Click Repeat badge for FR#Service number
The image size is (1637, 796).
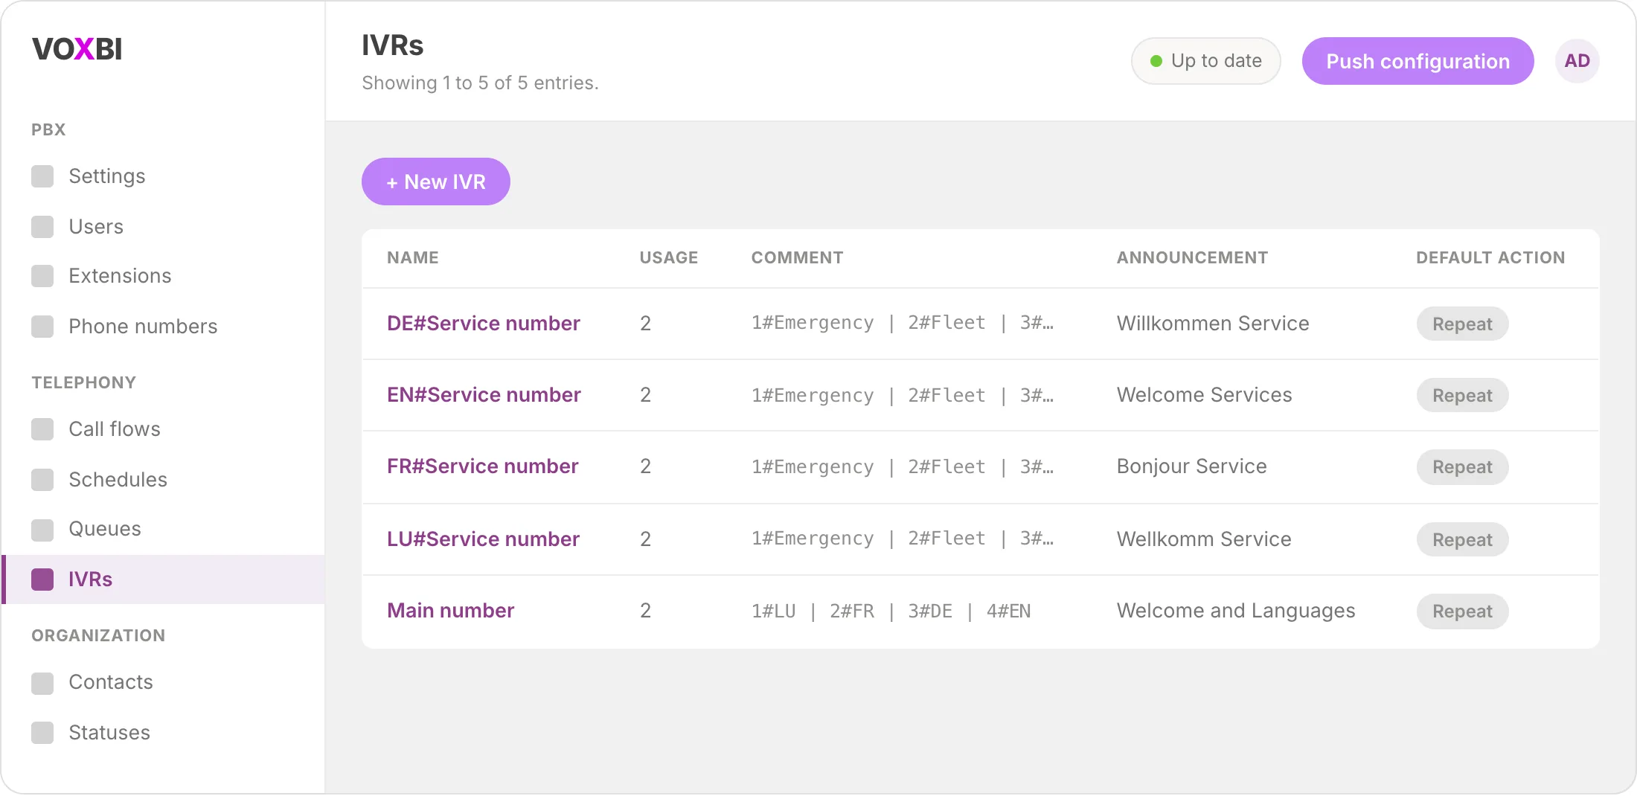coord(1462,467)
